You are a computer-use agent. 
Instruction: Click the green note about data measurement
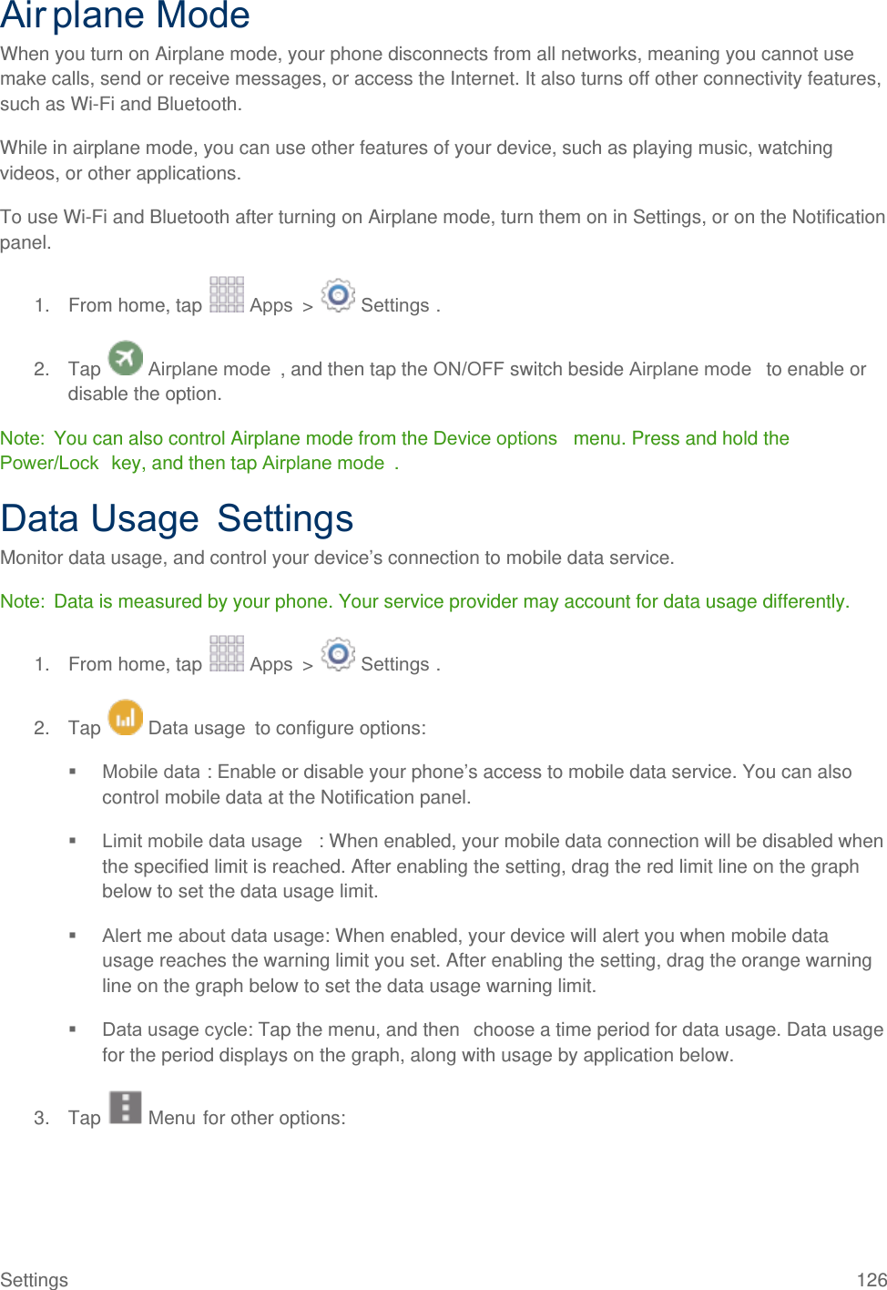(x=424, y=601)
